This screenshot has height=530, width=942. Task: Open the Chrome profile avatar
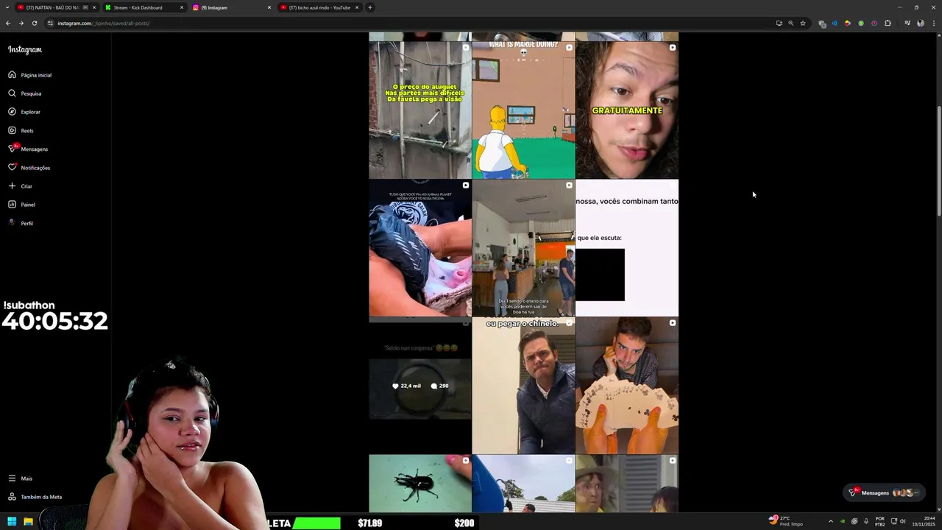pos(921,23)
